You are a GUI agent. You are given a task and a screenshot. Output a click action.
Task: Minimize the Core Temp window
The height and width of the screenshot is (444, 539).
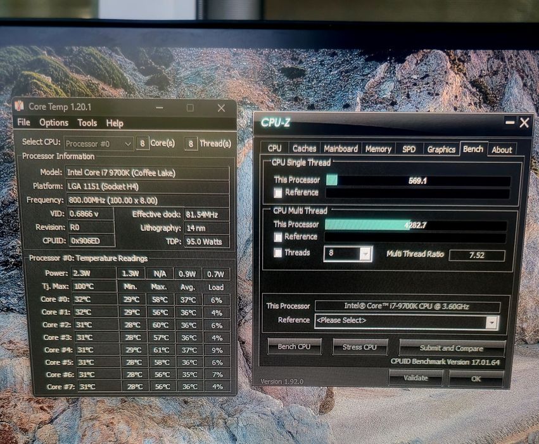(x=160, y=107)
